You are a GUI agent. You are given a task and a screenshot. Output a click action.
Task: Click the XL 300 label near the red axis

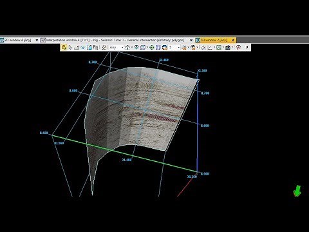point(192,177)
